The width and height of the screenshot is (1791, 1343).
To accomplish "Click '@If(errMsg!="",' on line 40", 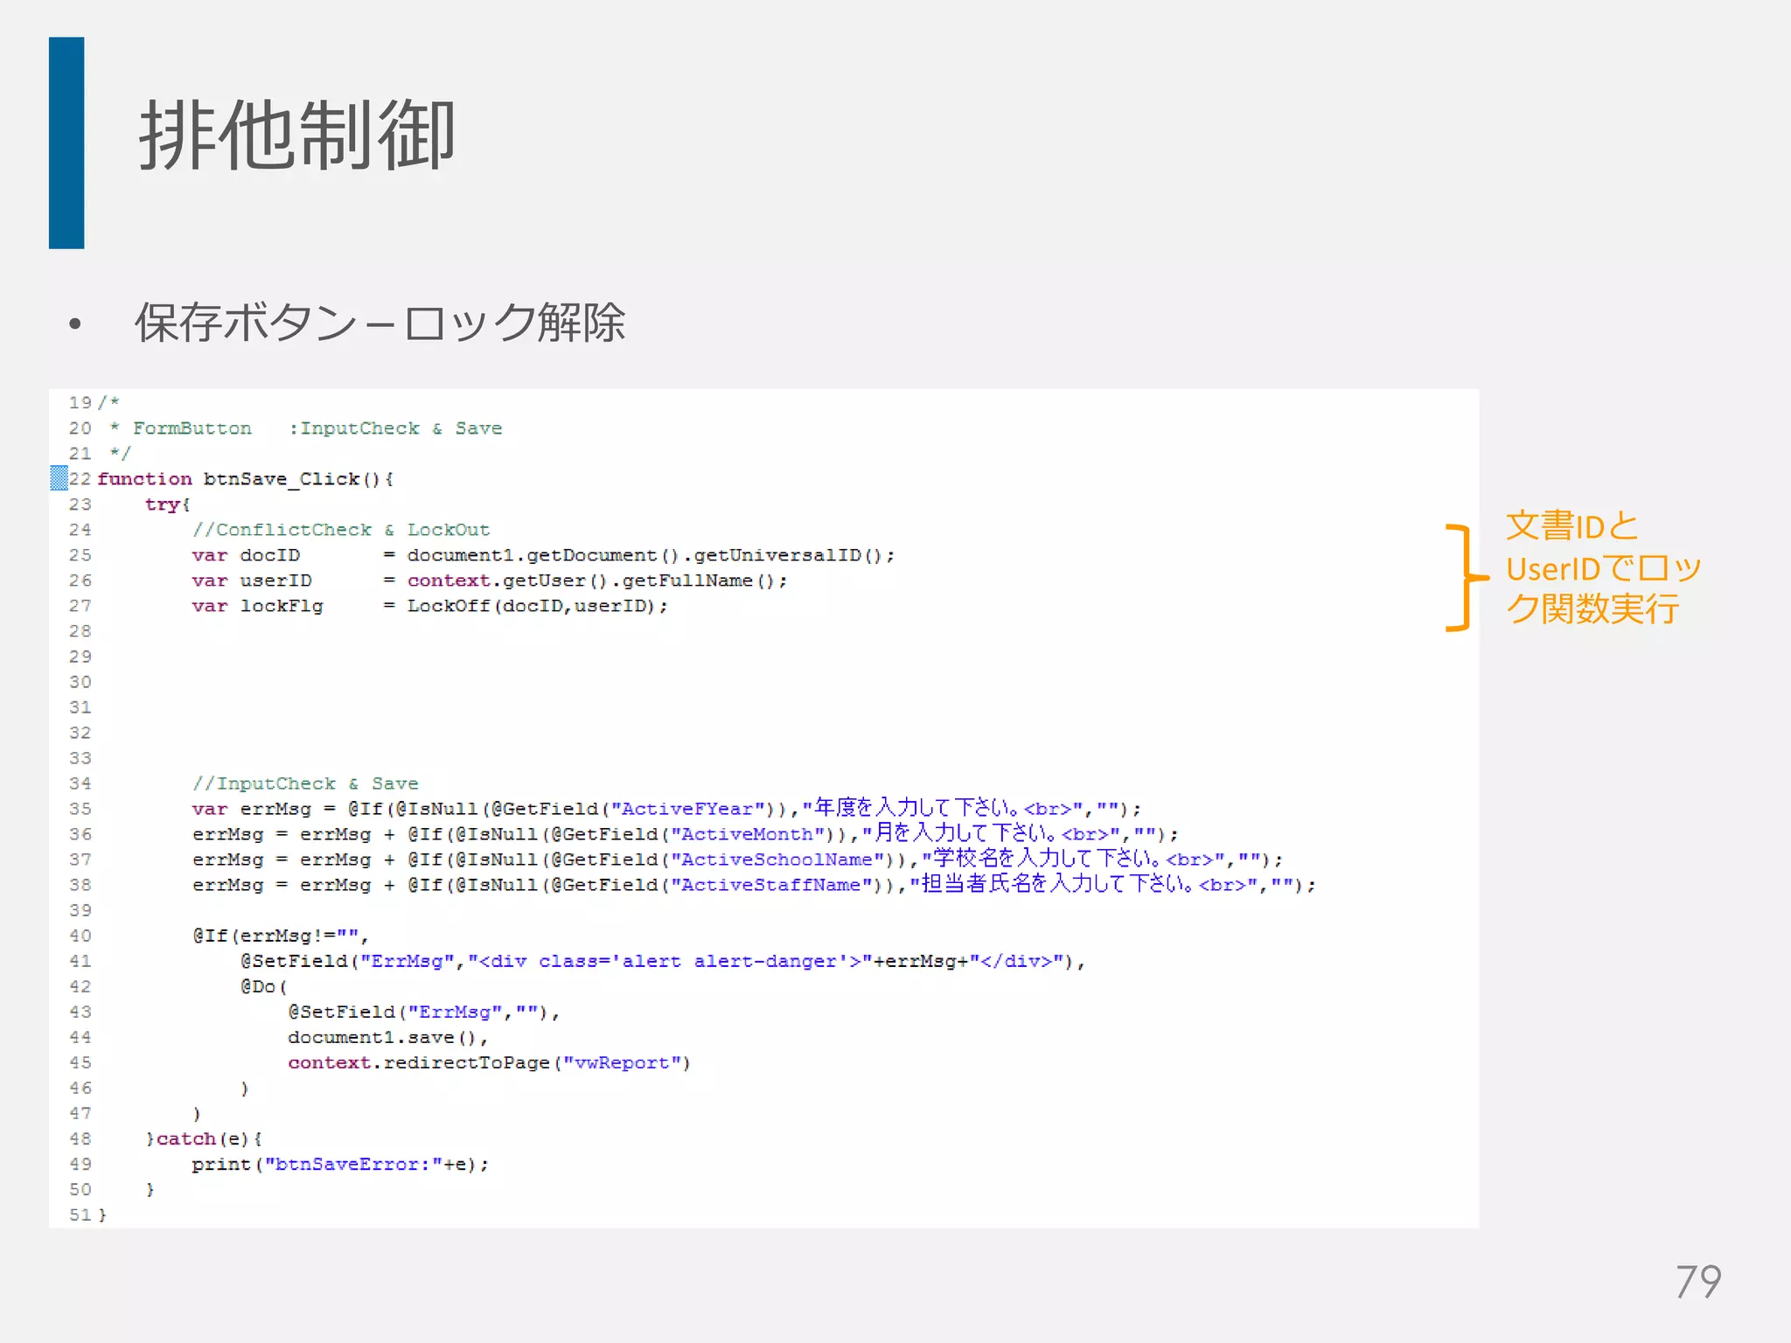I will coord(281,936).
